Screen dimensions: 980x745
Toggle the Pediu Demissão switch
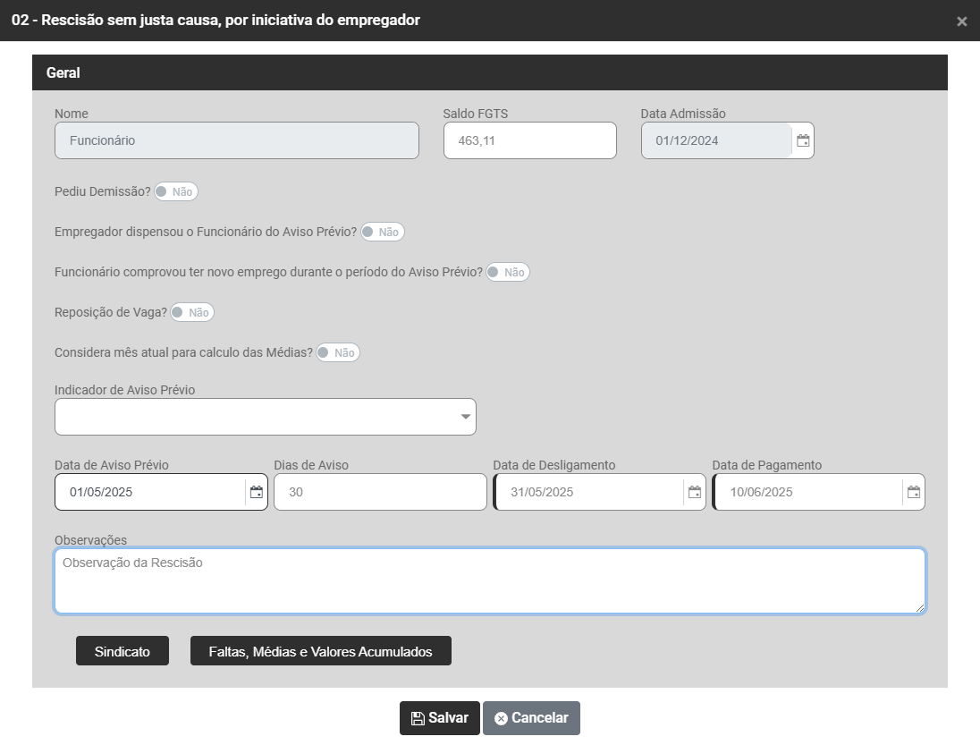175,191
